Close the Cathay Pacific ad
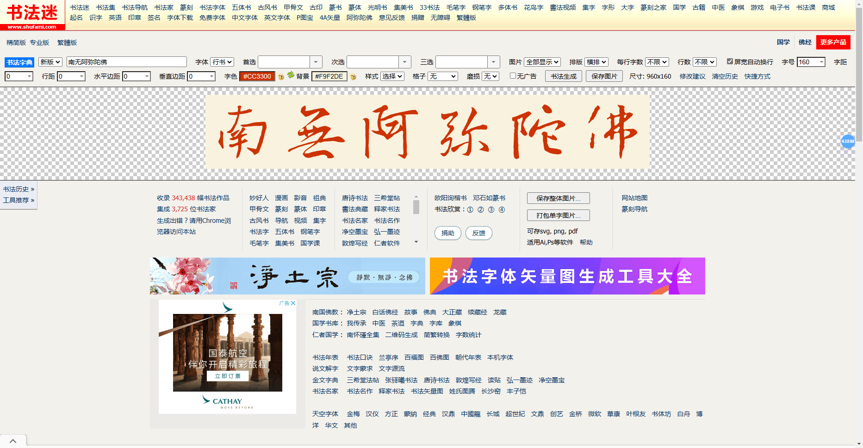This screenshot has height=448, width=863. click(294, 304)
